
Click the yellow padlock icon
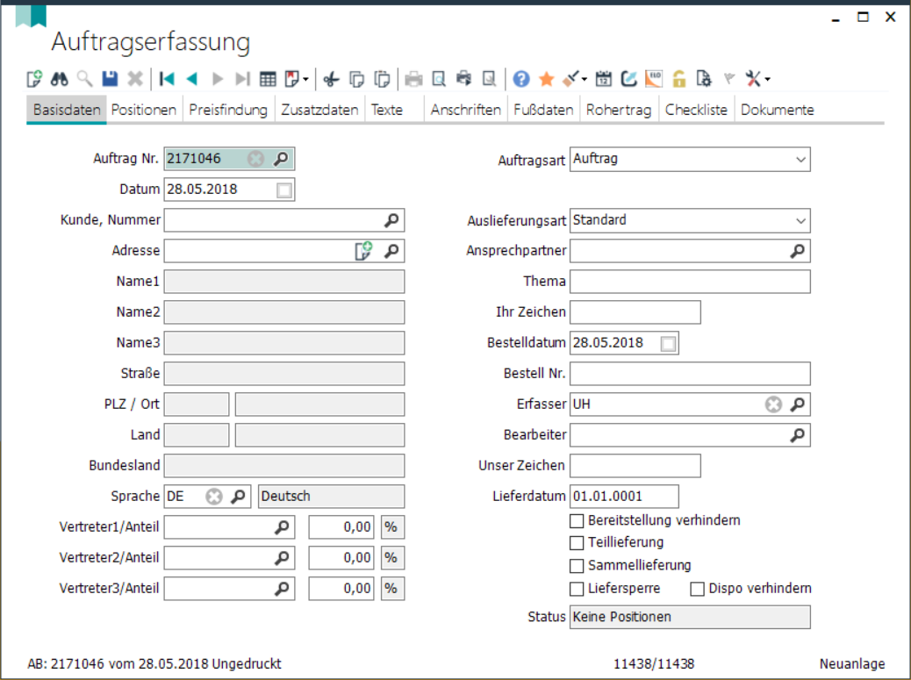pyautogui.click(x=679, y=78)
